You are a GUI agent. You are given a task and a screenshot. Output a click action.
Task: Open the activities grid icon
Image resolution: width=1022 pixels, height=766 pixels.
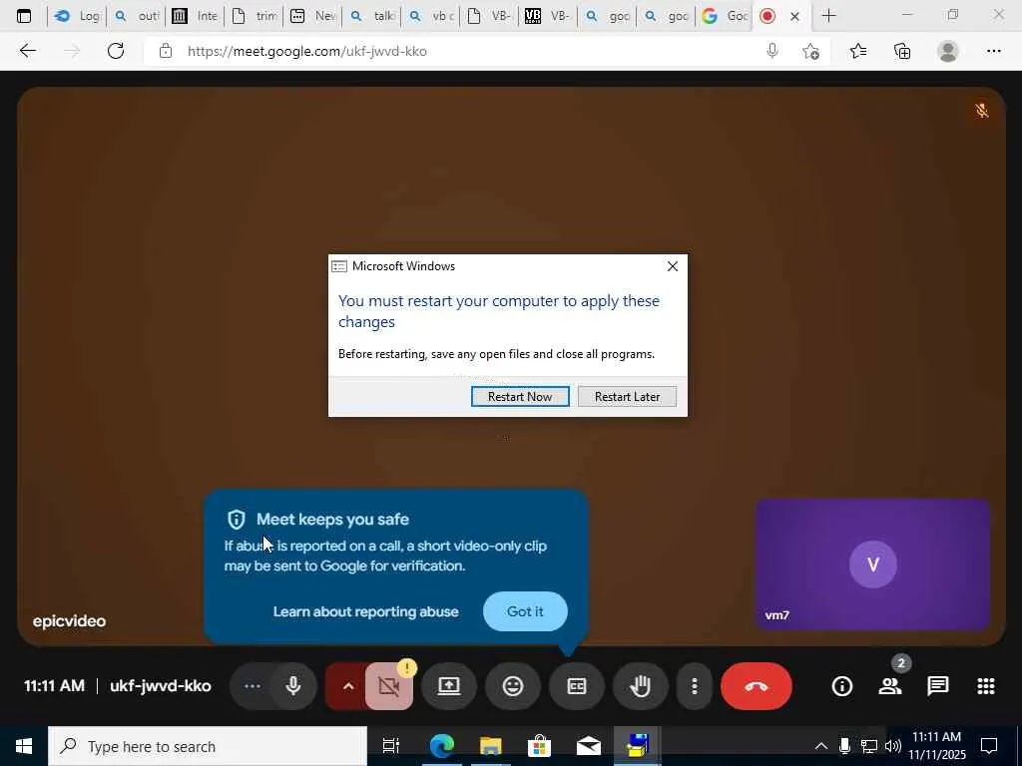[x=985, y=686]
